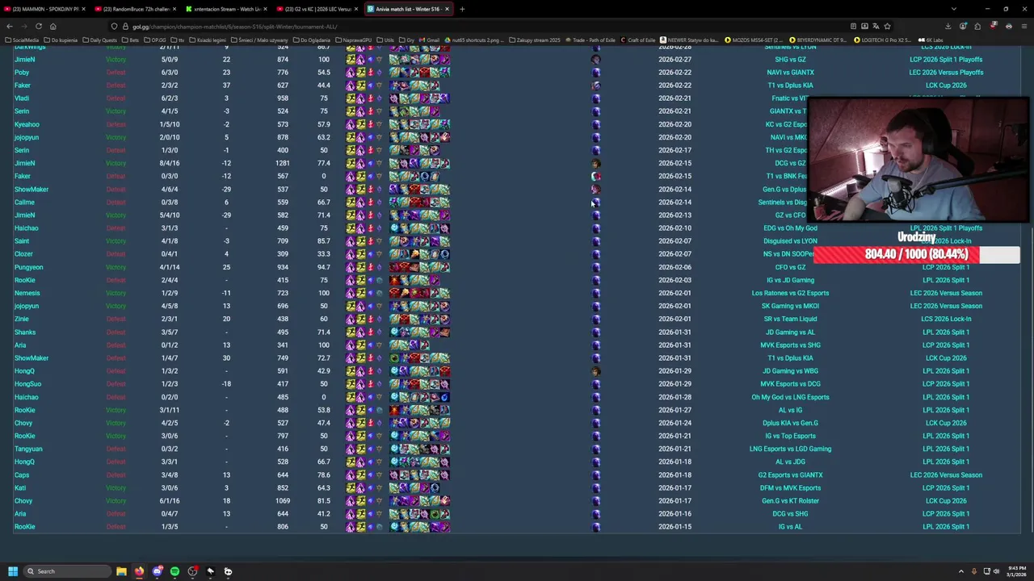The width and height of the screenshot is (1034, 581).
Task: Click the Firefox icon on the taskbar
Action: point(139,571)
